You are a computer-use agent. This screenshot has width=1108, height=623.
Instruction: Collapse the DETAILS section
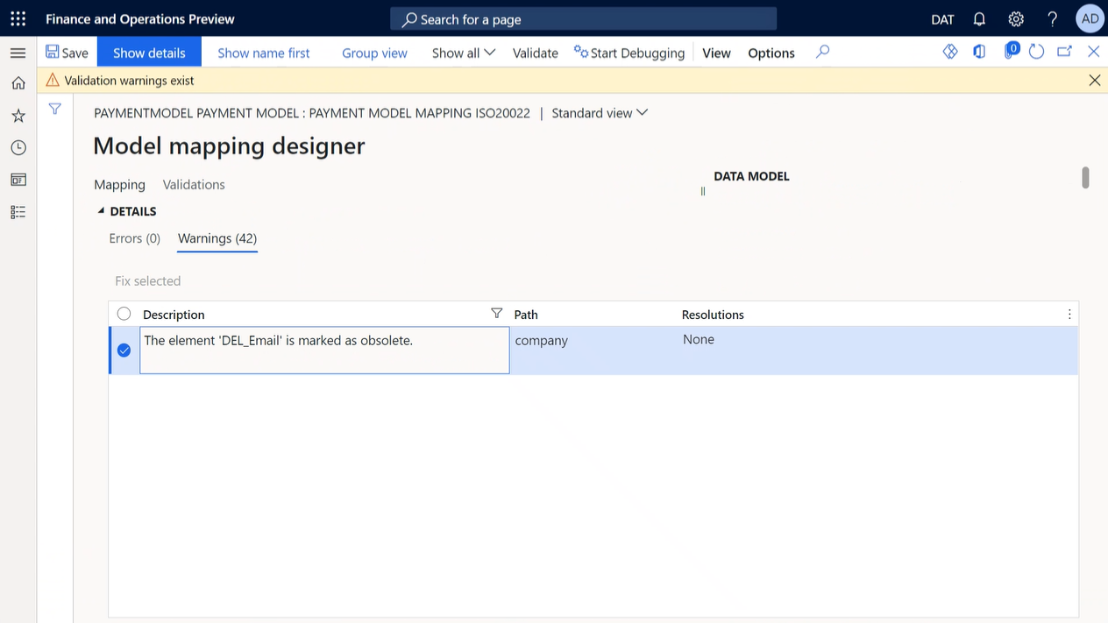pos(100,210)
